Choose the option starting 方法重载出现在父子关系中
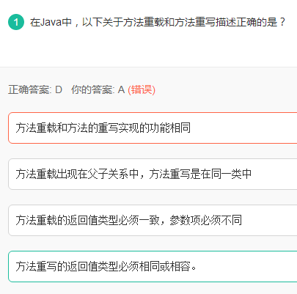Image resolution: width=297 pixels, height=294 pixels. (153, 174)
